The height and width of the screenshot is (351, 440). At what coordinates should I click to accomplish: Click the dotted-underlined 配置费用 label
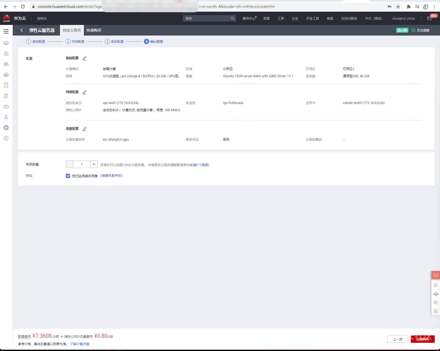[x=24, y=336]
